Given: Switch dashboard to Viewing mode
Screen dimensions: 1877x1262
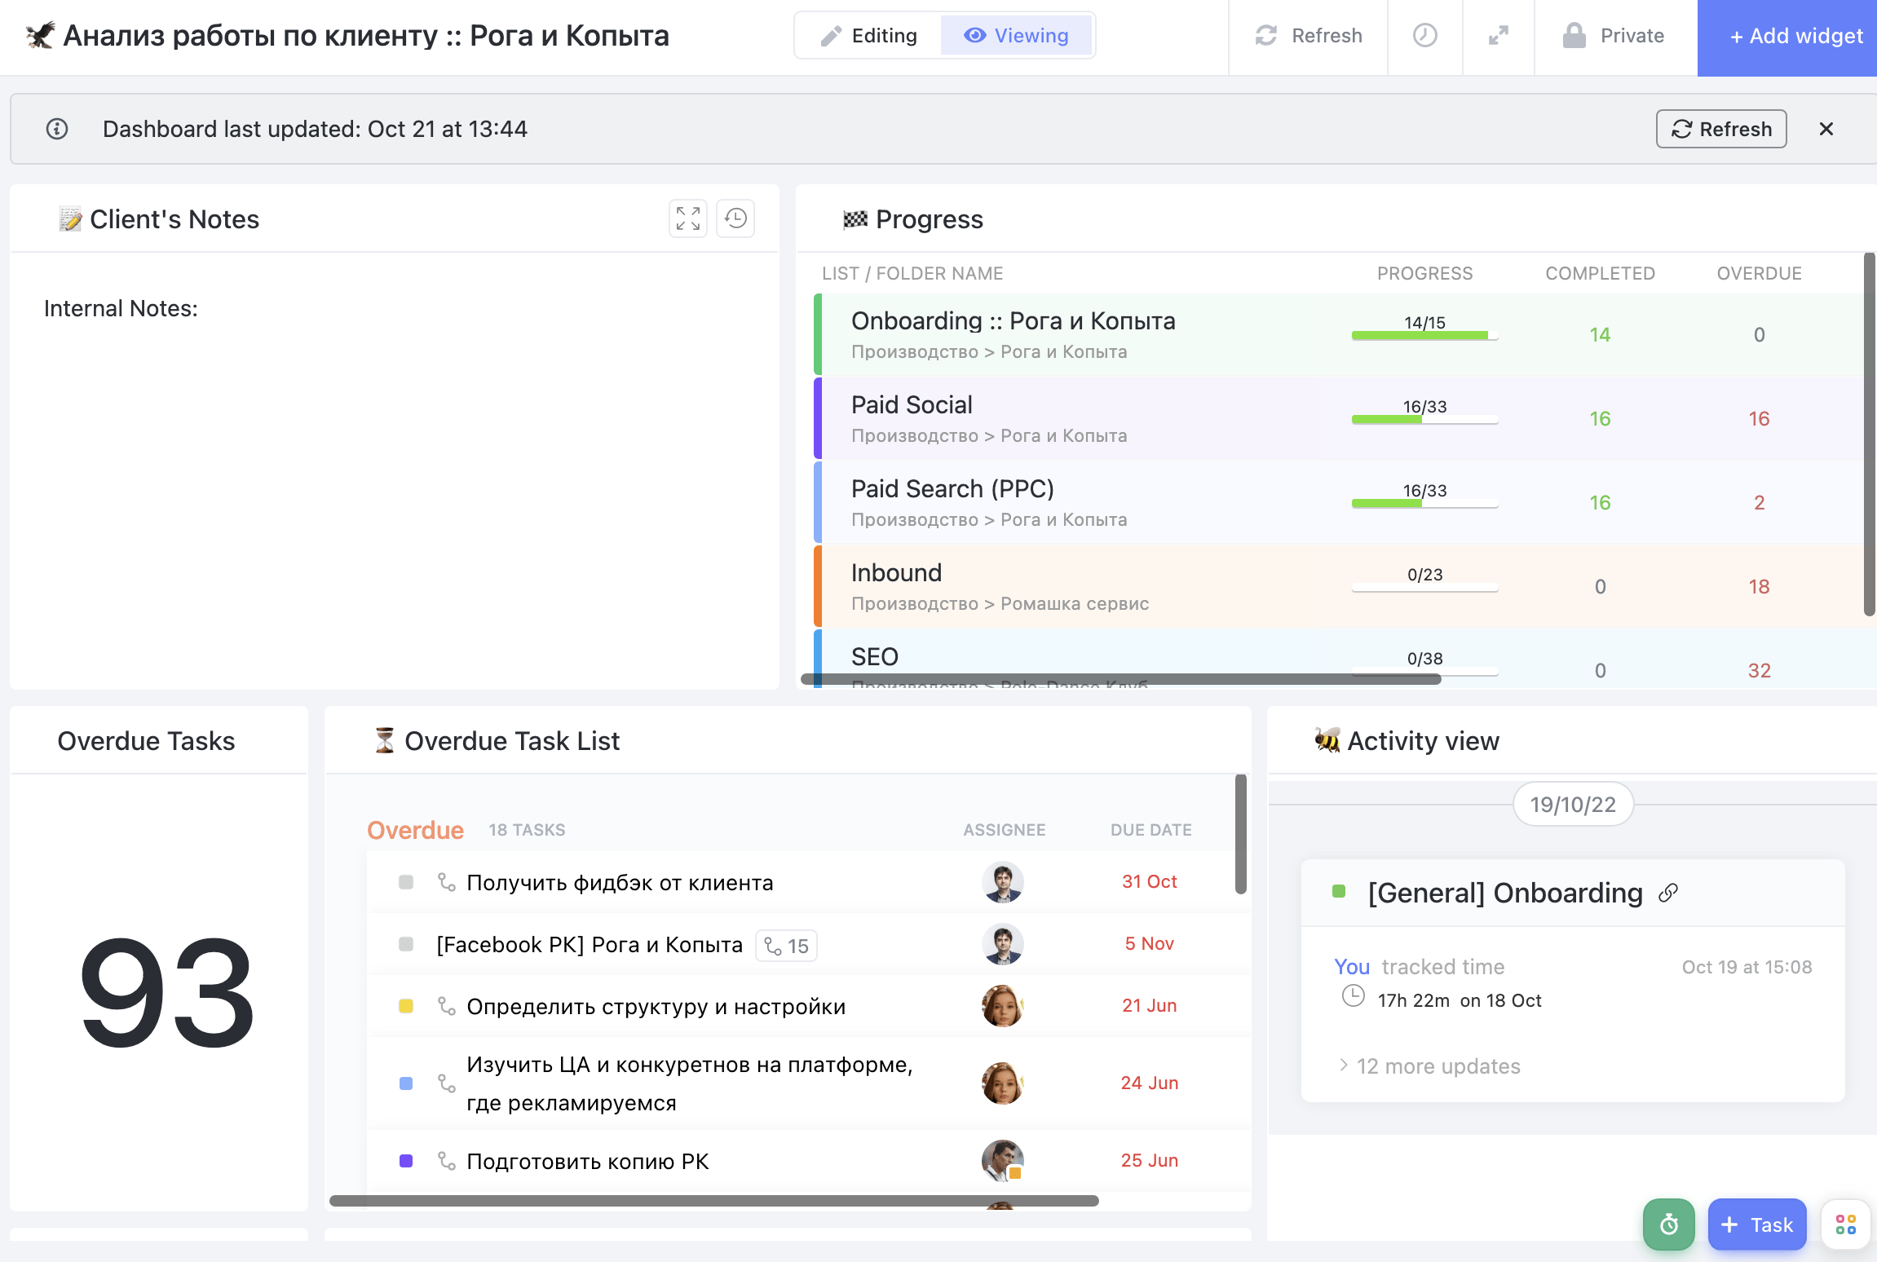Looking at the screenshot, I should coord(1016,36).
